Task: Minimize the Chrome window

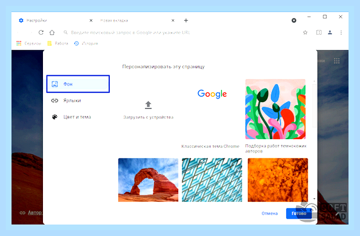Action: click(x=309, y=17)
